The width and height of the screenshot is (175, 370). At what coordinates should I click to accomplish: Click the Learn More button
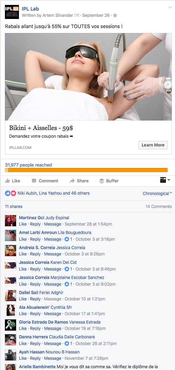tap(153, 145)
